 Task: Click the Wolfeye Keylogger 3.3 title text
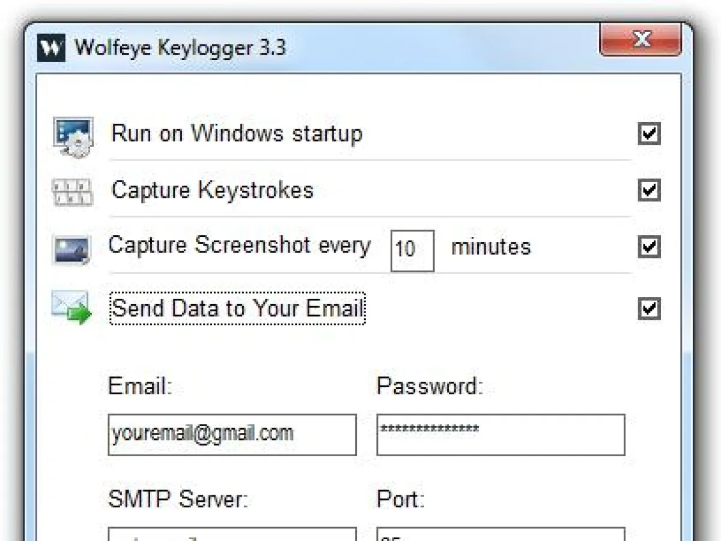click(180, 48)
